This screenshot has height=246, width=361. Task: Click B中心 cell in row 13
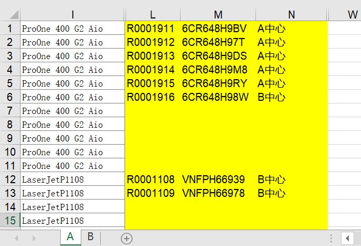point(291,193)
